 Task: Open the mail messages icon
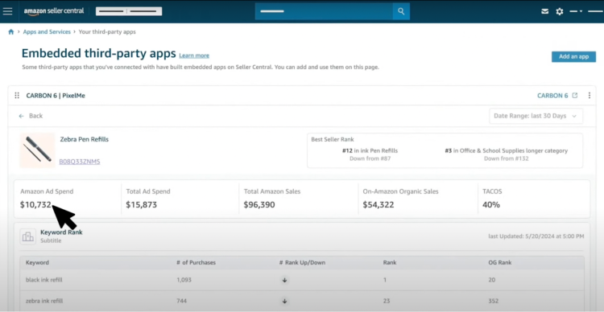click(544, 11)
